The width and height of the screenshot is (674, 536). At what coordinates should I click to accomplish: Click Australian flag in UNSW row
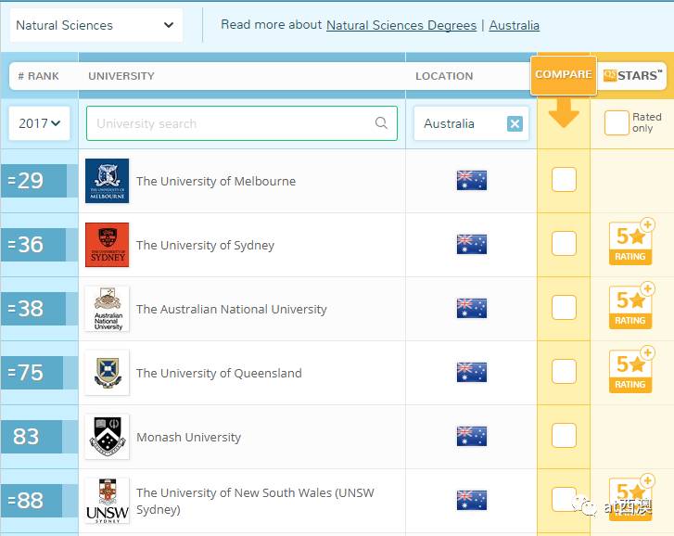[472, 500]
